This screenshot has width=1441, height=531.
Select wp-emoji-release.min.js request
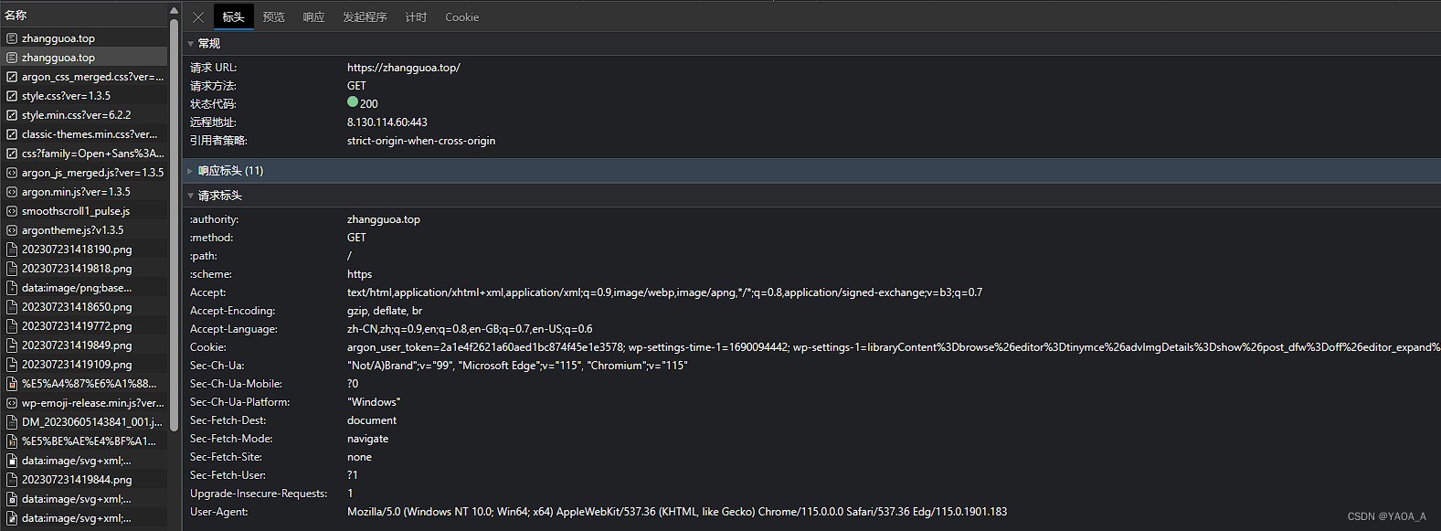84,403
